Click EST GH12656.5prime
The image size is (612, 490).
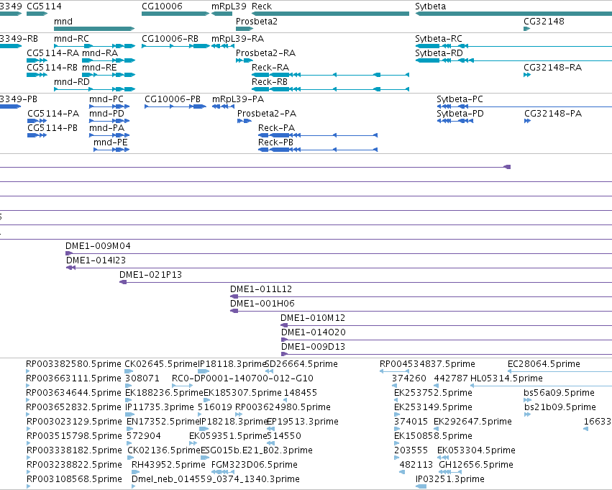tap(476, 465)
